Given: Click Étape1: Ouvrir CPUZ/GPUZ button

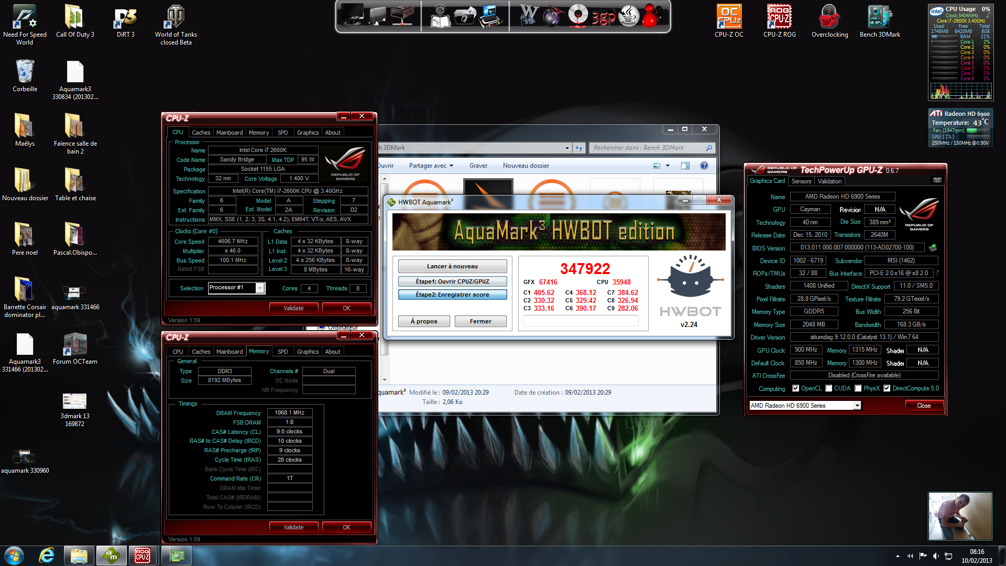Looking at the screenshot, I should [x=452, y=281].
